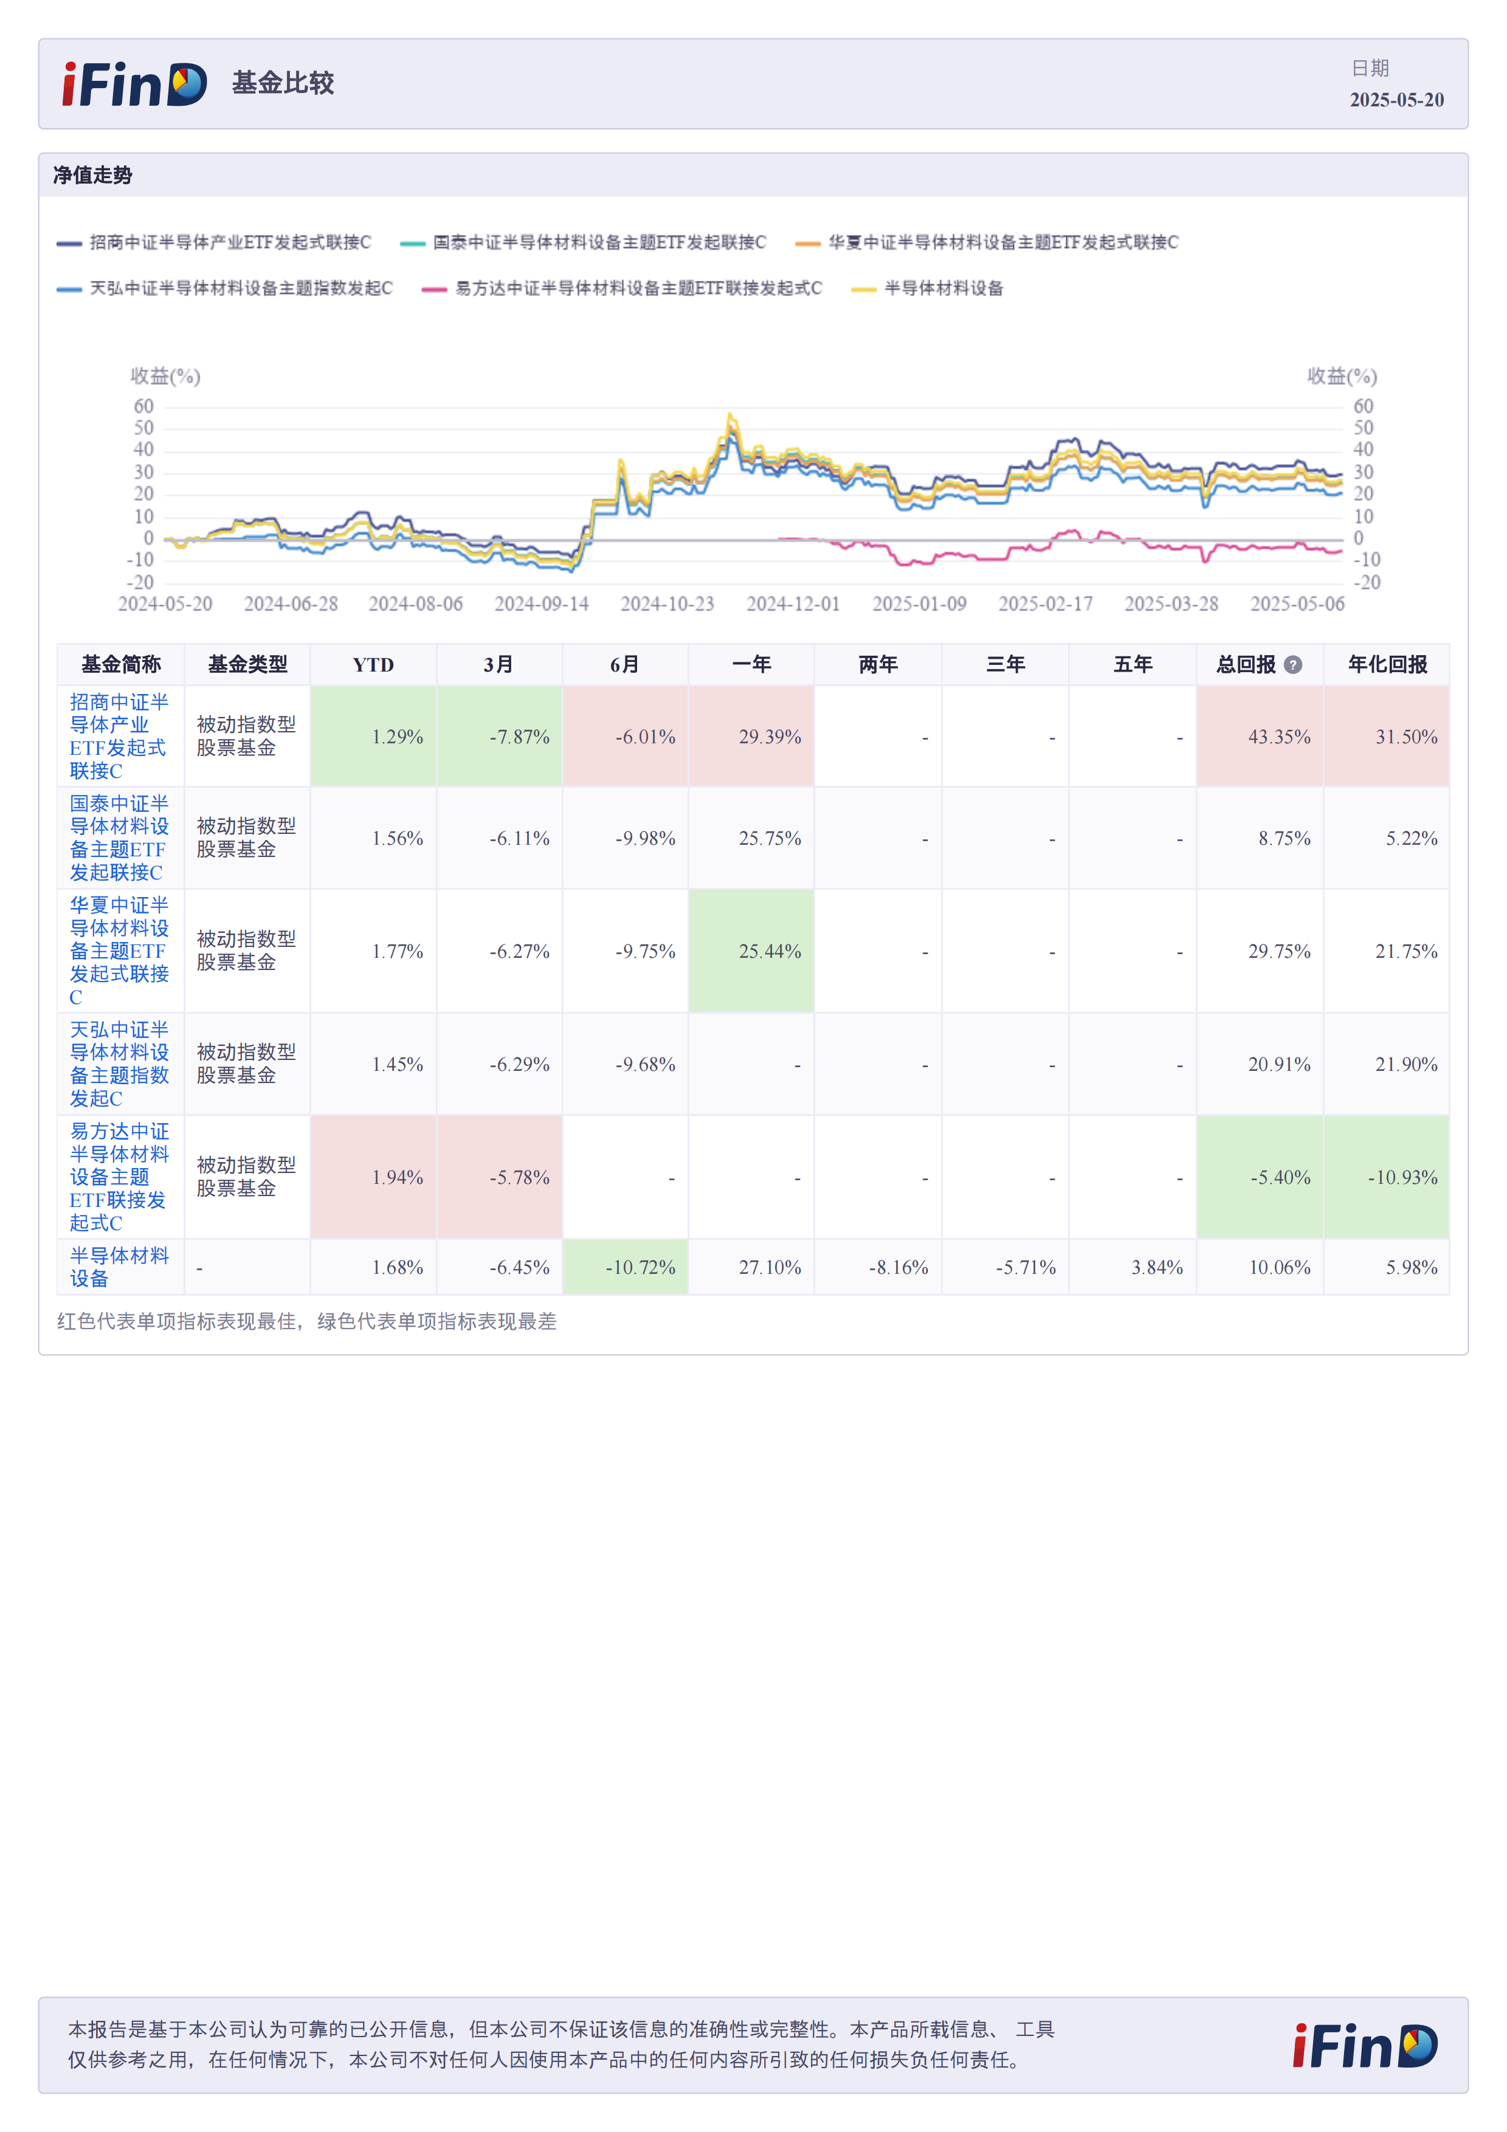
Task: Toggle legend entry 天弘中证半导体材料设备主题指数发起C
Action: point(225,289)
